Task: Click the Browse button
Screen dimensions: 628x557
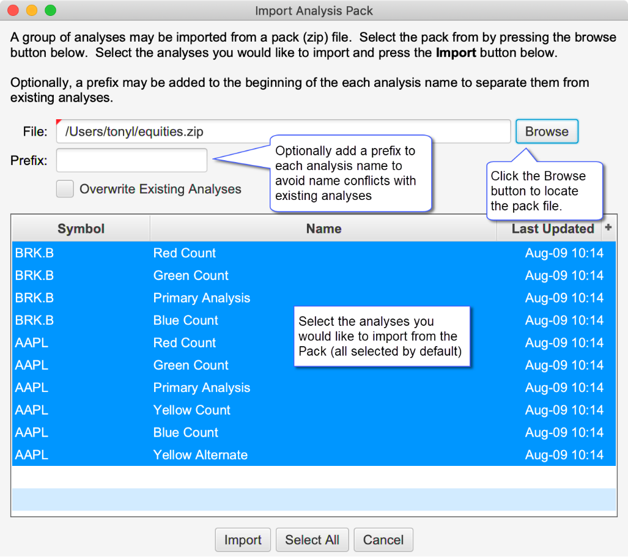Action: pyautogui.click(x=546, y=131)
